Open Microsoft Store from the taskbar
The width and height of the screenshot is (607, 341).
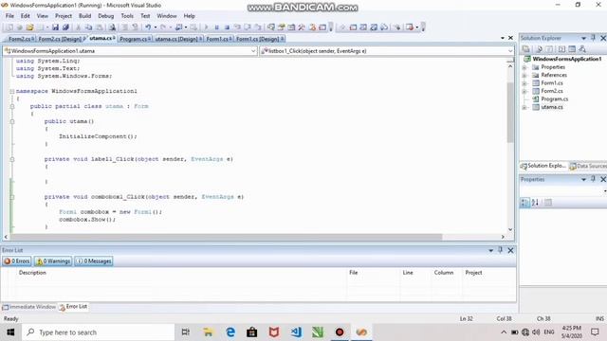[x=252, y=332]
